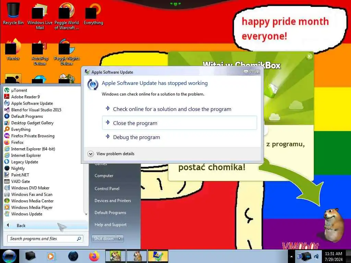Show hidden system tray icons
This screenshot has height=263, width=351.
291,257
